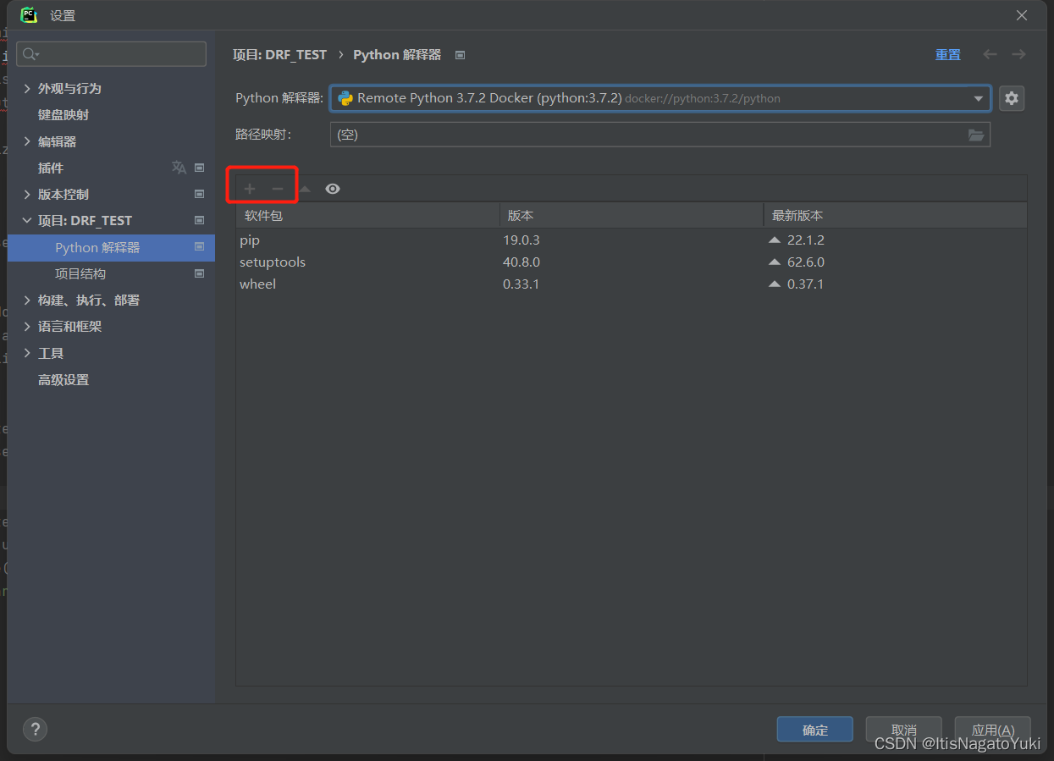The width and height of the screenshot is (1054, 761).
Task: Select Project Structure (项目结构) item
Action: 80,273
